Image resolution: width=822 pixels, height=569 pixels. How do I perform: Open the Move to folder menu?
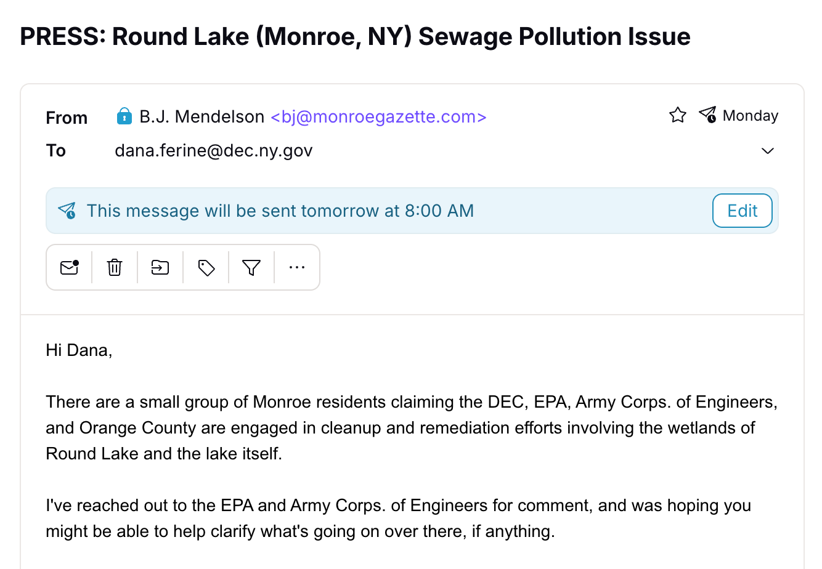coord(160,267)
